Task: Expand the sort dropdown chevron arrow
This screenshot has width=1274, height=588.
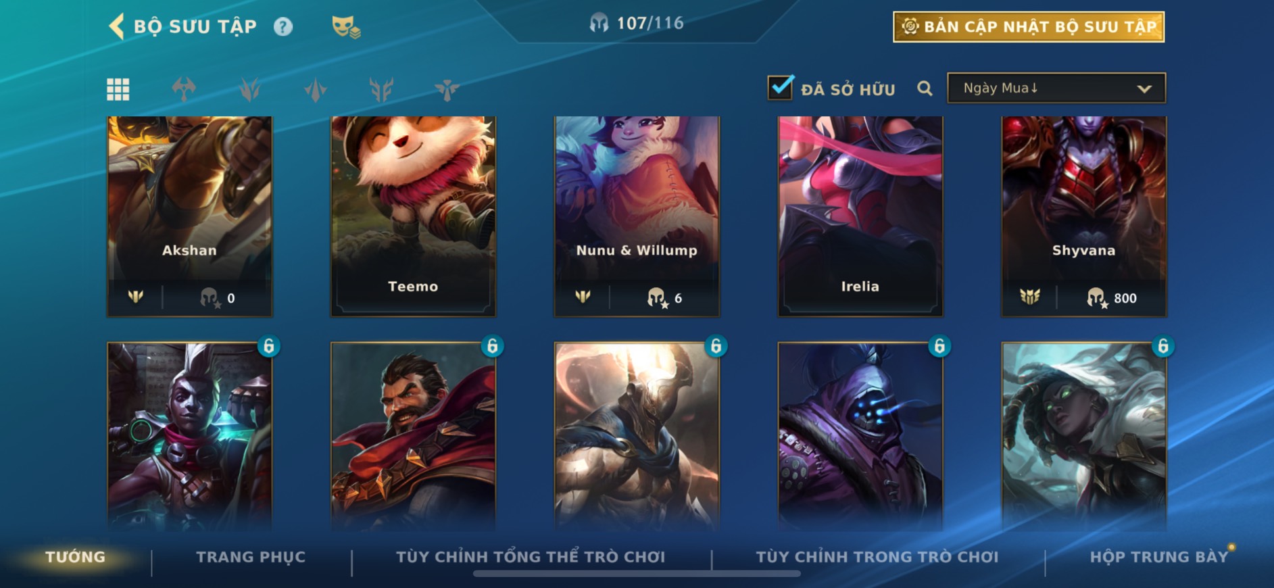Action: point(1144,89)
